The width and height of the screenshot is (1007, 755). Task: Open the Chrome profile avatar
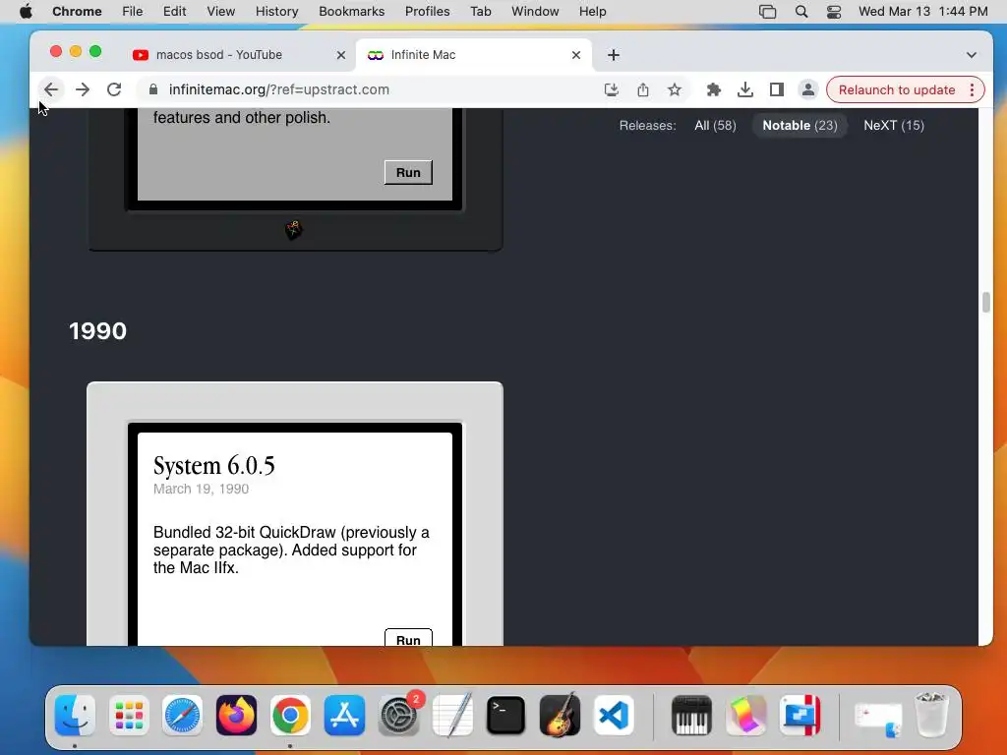[x=808, y=89]
